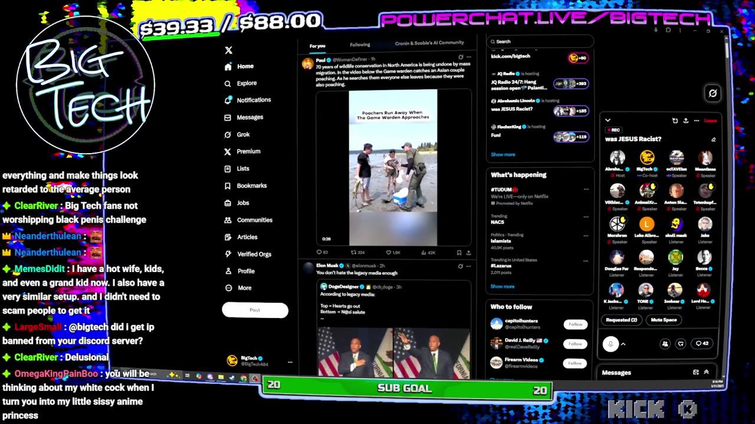Toggle the Space microphone button
755x424 pixels.
[x=610, y=344]
